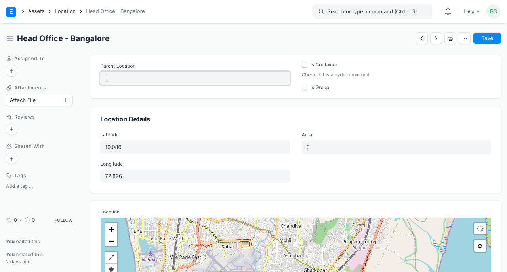Click the ERPNext home logo icon
507x272 pixels.
[11, 11]
